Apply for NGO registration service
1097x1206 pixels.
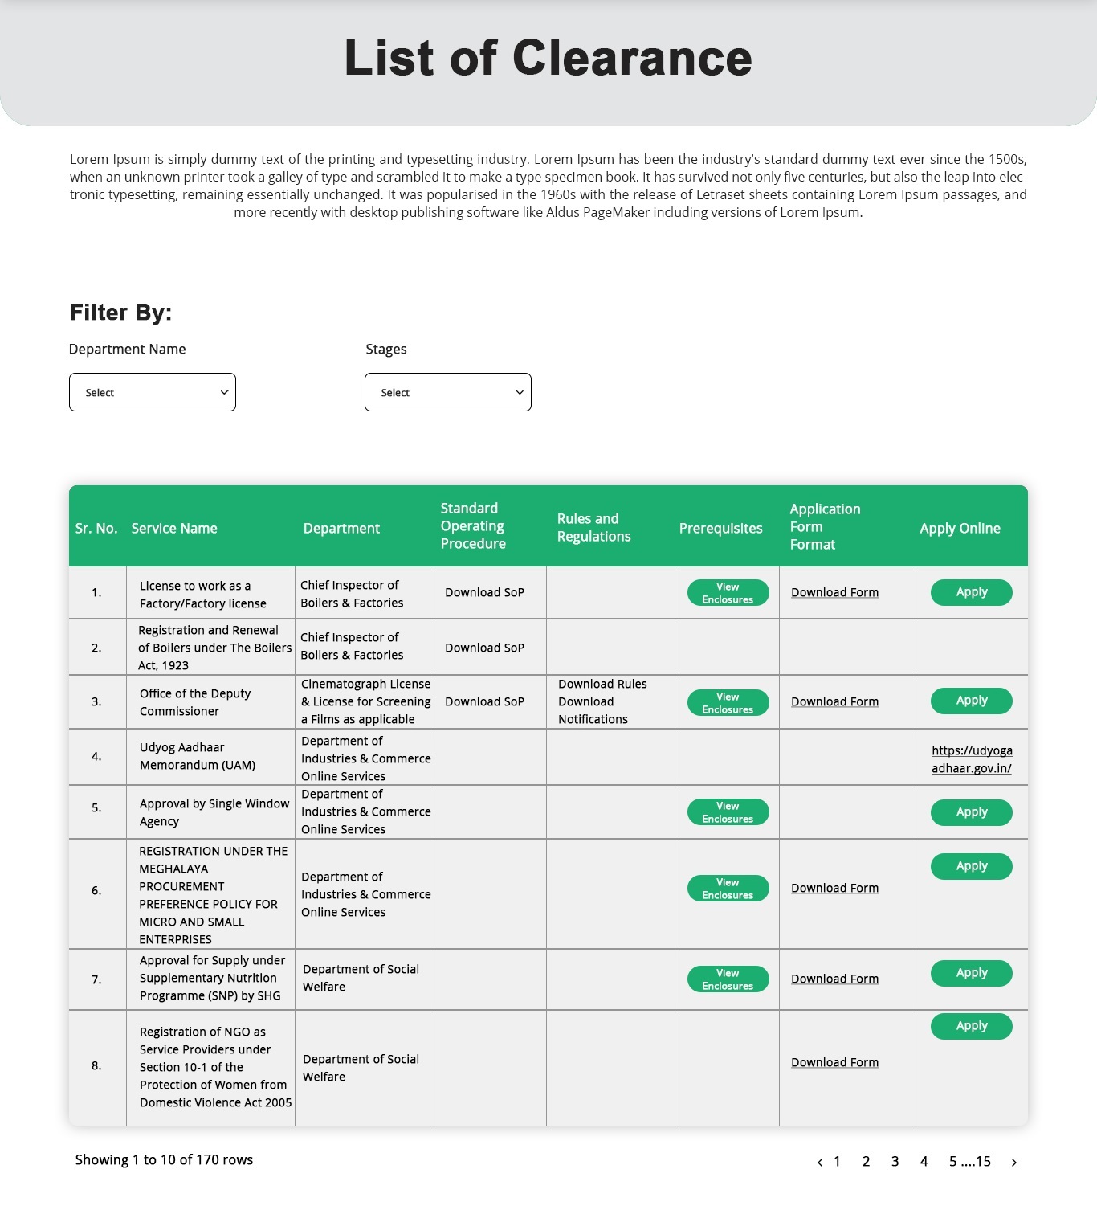(971, 1026)
